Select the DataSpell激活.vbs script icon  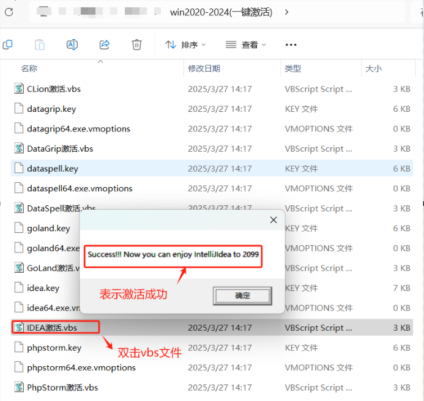19,208
